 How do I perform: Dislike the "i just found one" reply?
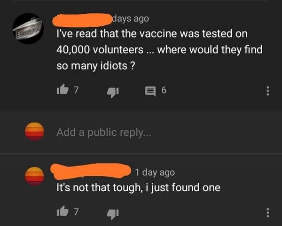[x=113, y=214]
